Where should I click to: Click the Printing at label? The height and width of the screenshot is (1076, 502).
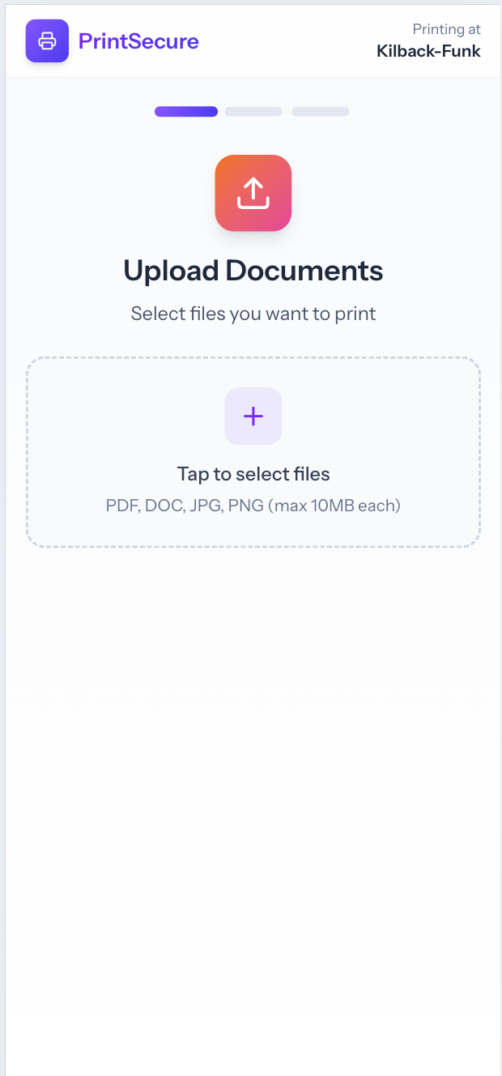(446, 28)
